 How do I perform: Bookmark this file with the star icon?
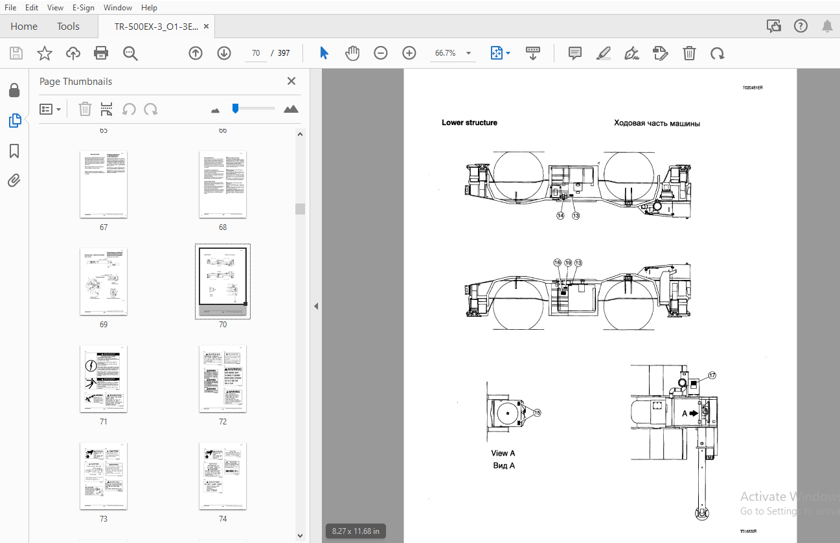pos(44,53)
